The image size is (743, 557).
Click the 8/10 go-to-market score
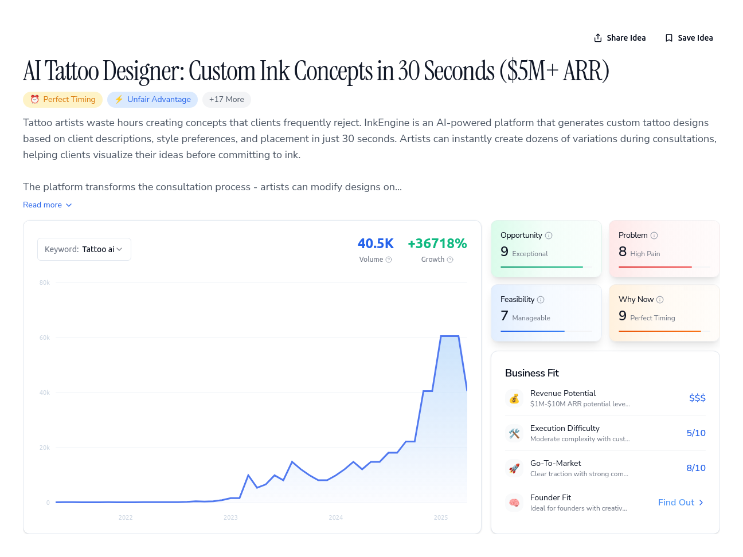pyautogui.click(x=696, y=468)
